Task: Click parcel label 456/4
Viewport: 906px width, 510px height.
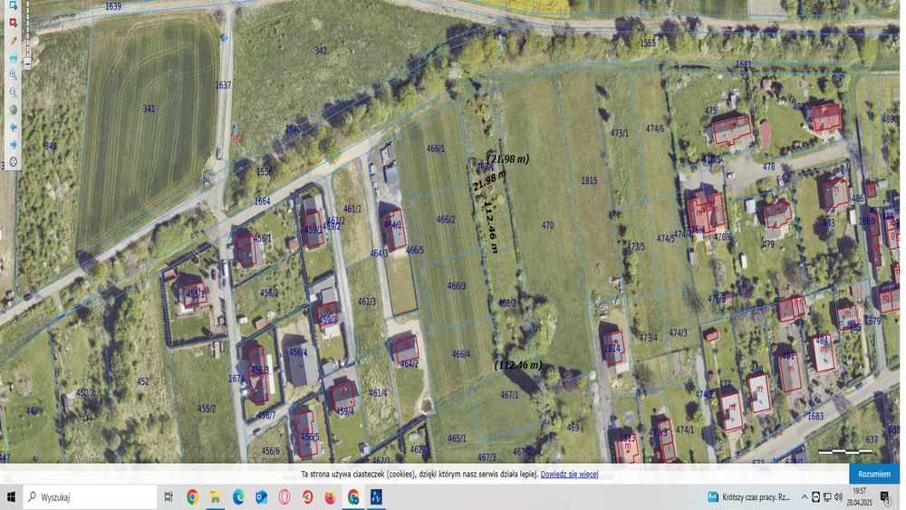Action: pyautogui.click(x=298, y=351)
